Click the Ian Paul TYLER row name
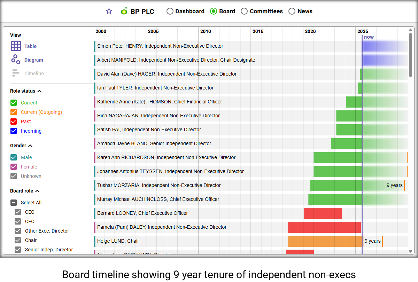The width and height of the screenshot is (418, 282). pos(155,88)
